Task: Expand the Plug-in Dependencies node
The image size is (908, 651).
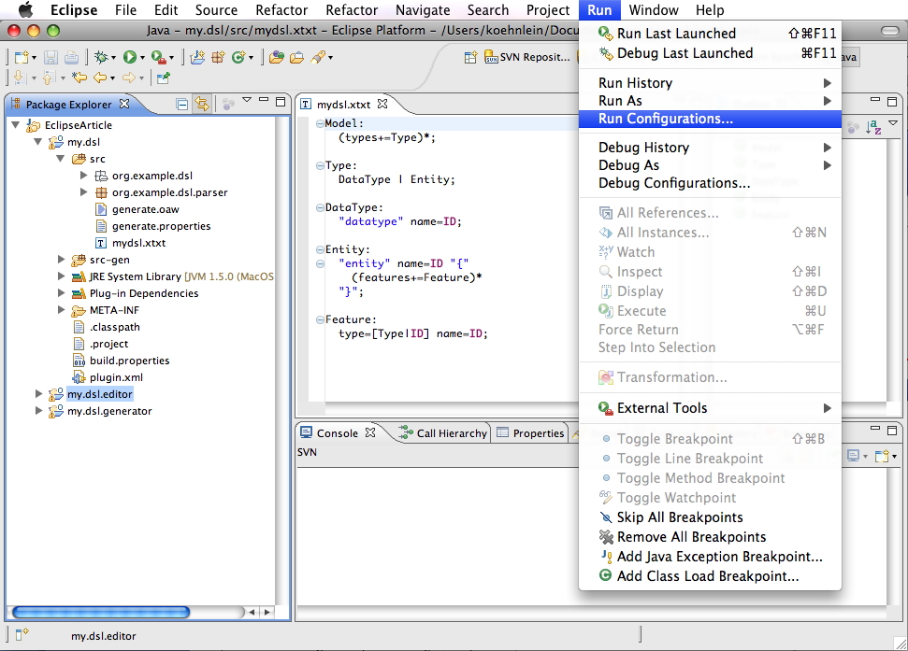Action: tap(61, 293)
